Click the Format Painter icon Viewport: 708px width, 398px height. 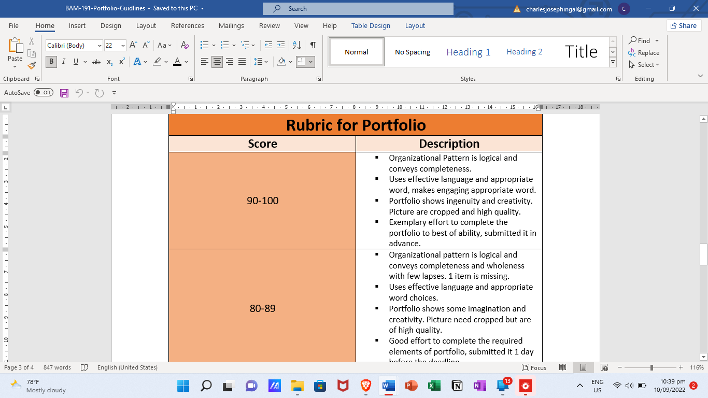pos(32,66)
